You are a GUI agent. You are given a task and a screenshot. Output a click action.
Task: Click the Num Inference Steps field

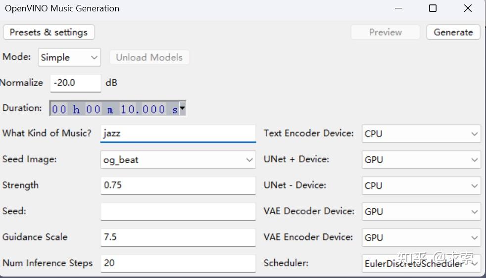(178, 263)
